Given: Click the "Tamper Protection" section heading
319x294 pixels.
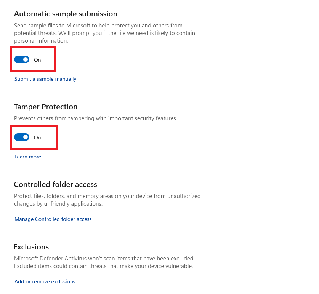Looking at the screenshot, I should (x=46, y=107).
